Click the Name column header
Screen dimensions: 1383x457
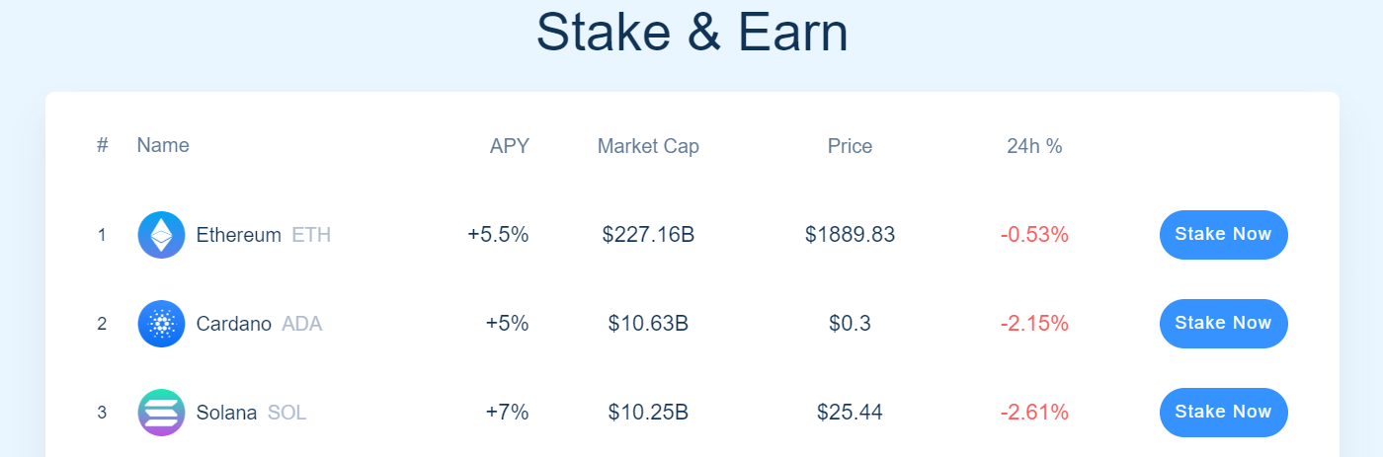coord(163,145)
